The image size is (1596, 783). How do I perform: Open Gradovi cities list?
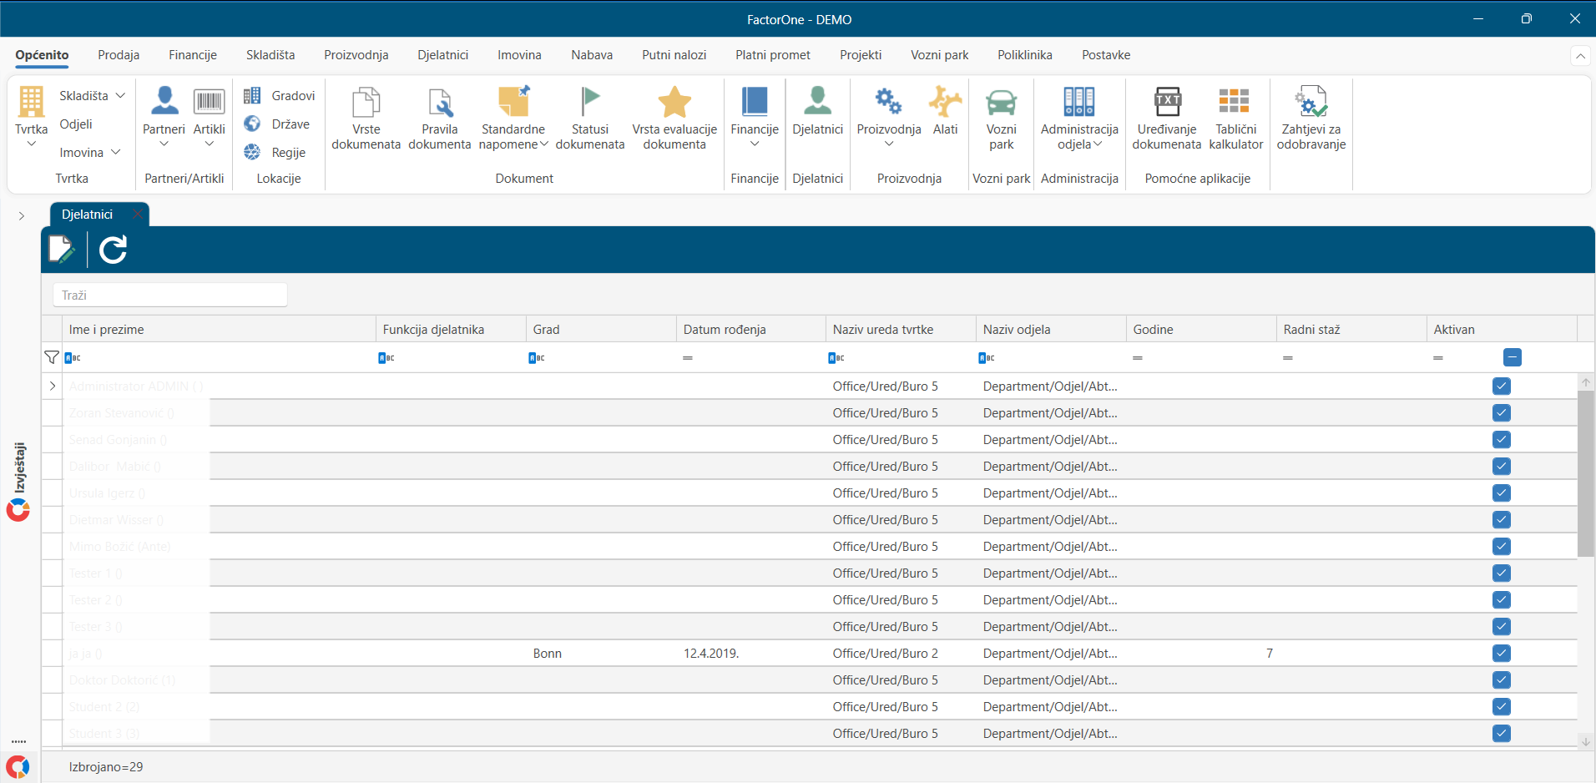coord(280,96)
